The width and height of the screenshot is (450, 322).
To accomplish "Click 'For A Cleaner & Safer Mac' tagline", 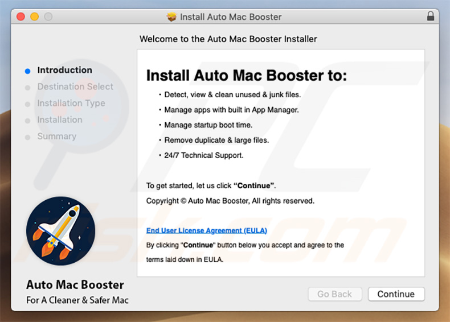I will [77, 300].
